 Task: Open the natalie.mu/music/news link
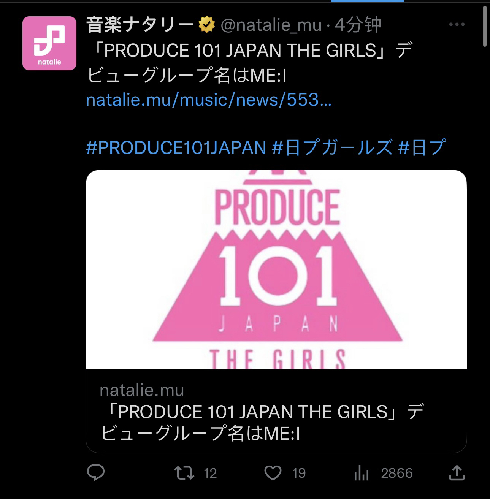point(209,100)
